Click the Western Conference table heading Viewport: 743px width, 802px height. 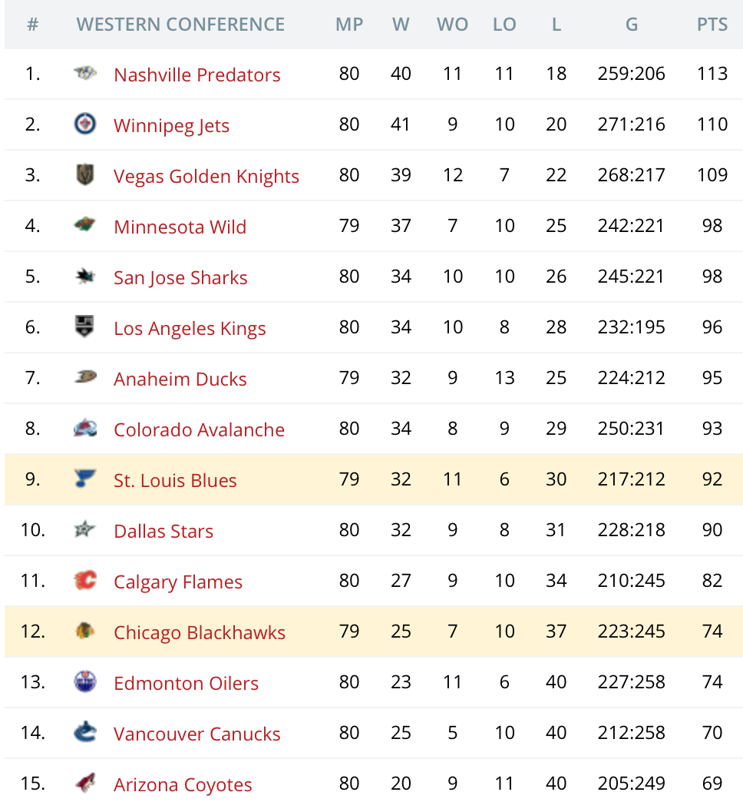180,25
